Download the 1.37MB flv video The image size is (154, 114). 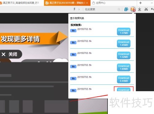[124, 31]
